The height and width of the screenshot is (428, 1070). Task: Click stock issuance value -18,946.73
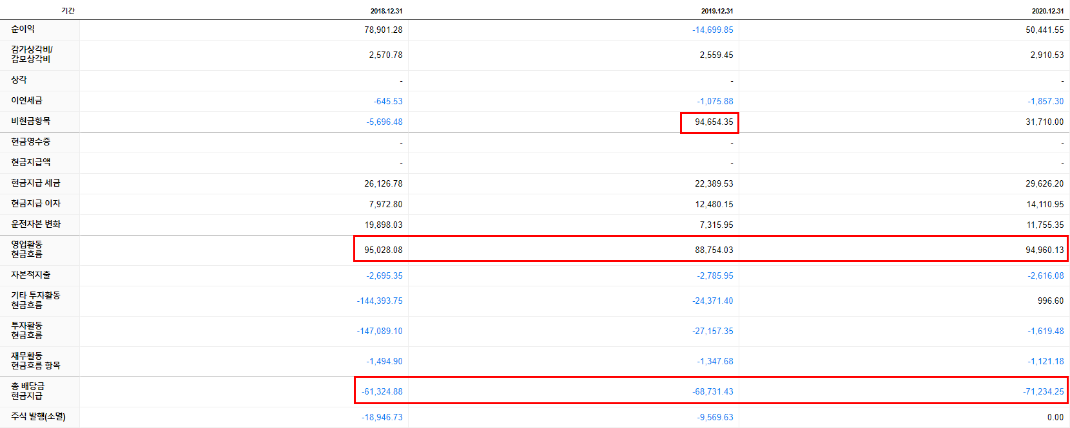[x=382, y=417]
